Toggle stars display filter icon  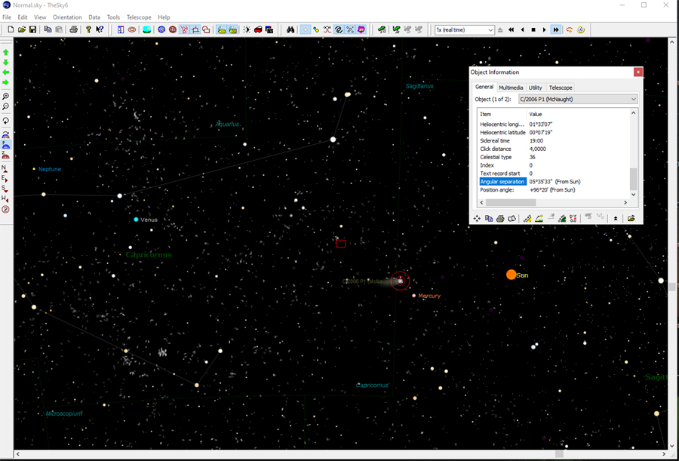(x=306, y=30)
